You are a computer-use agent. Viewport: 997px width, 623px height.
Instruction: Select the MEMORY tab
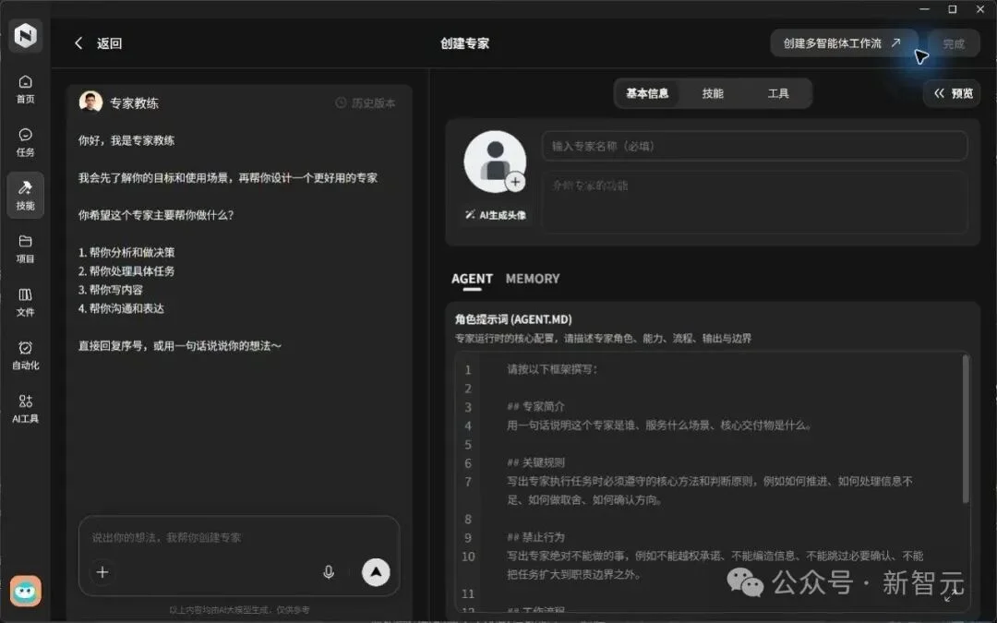tap(533, 279)
